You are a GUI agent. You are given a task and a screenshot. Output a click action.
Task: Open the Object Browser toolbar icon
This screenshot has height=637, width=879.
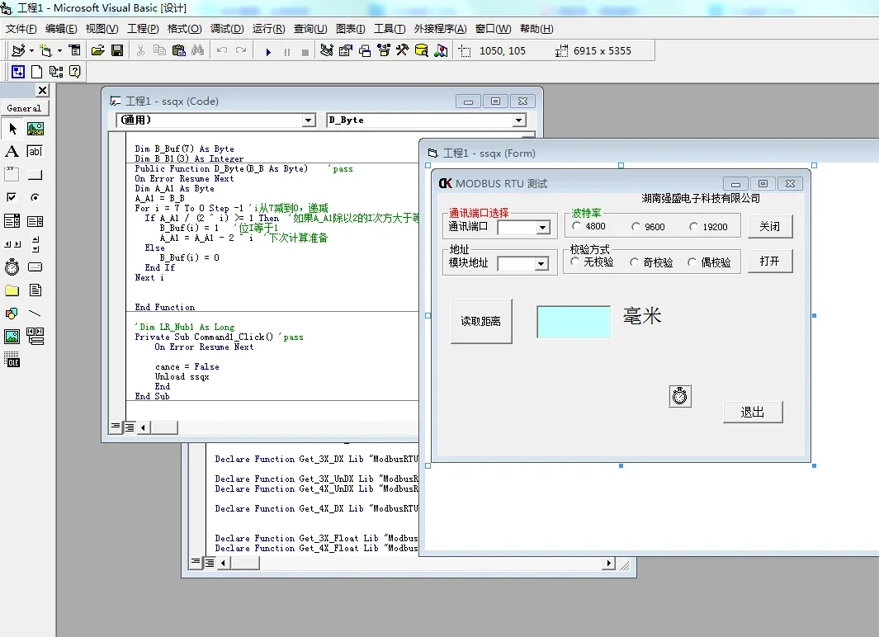(x=384, y=51)
